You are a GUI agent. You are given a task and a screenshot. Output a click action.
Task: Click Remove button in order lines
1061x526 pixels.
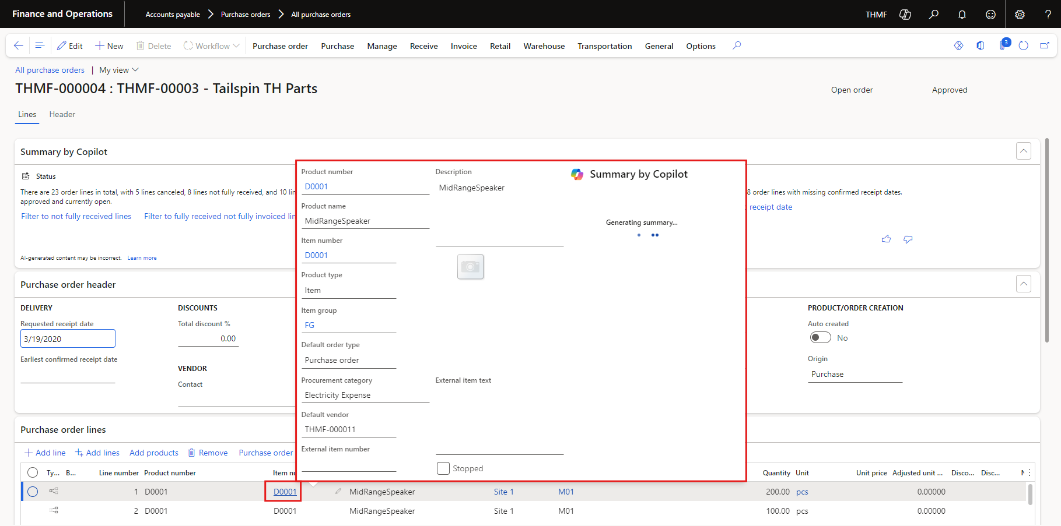coord(208,453)
